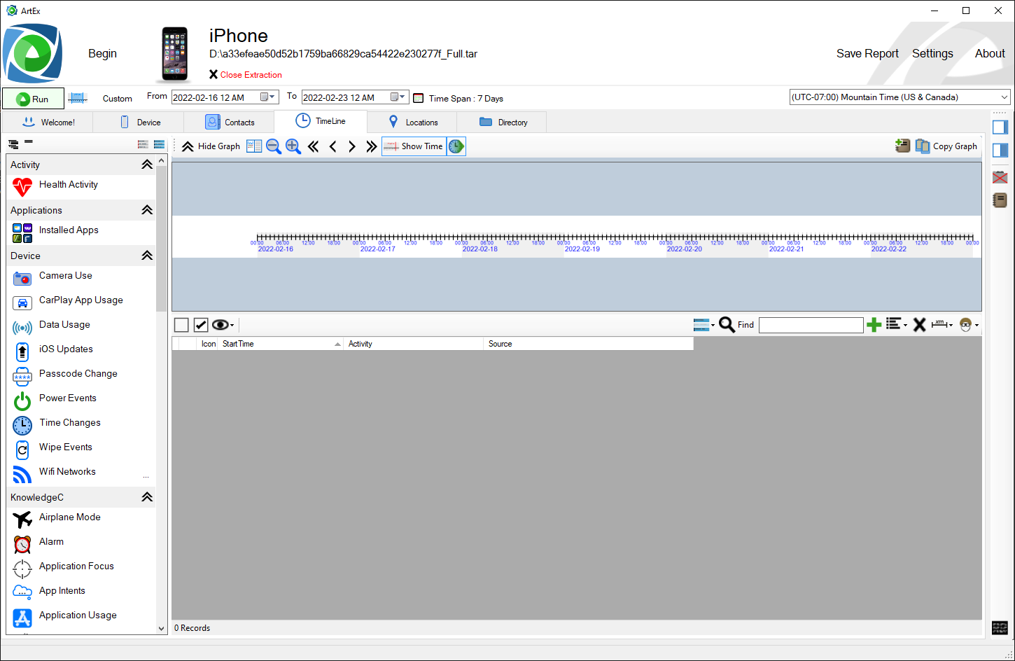Open the masked face icon dropdown
1015x661 pixels.
(969, 324)
